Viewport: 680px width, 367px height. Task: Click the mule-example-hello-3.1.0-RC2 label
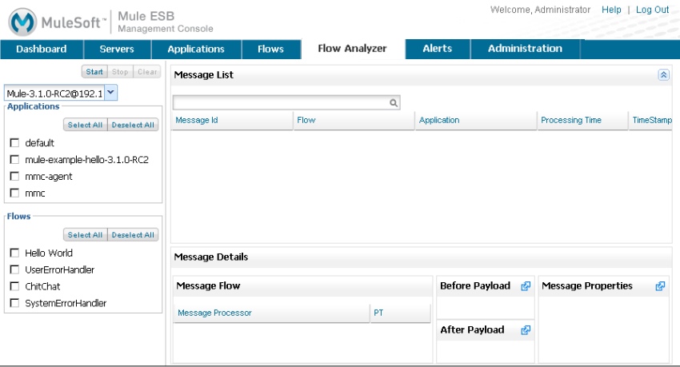coord(86,160)
